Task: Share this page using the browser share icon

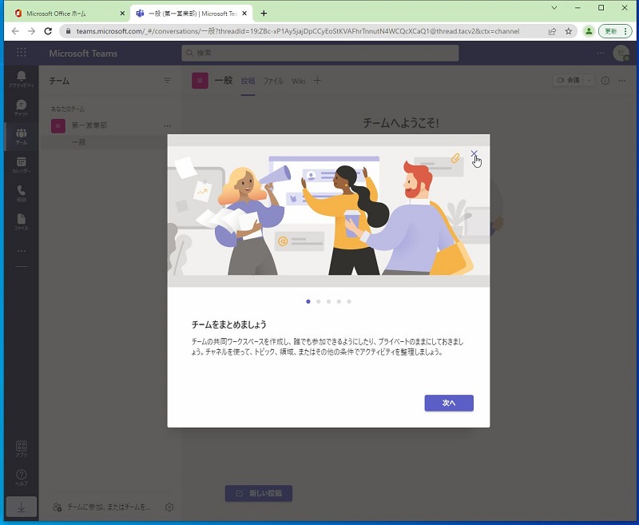Action: [552, 31]
